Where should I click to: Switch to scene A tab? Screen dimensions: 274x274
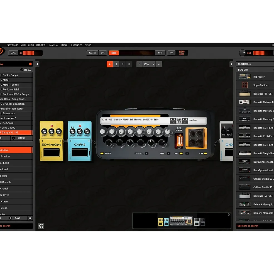[110, 64]
